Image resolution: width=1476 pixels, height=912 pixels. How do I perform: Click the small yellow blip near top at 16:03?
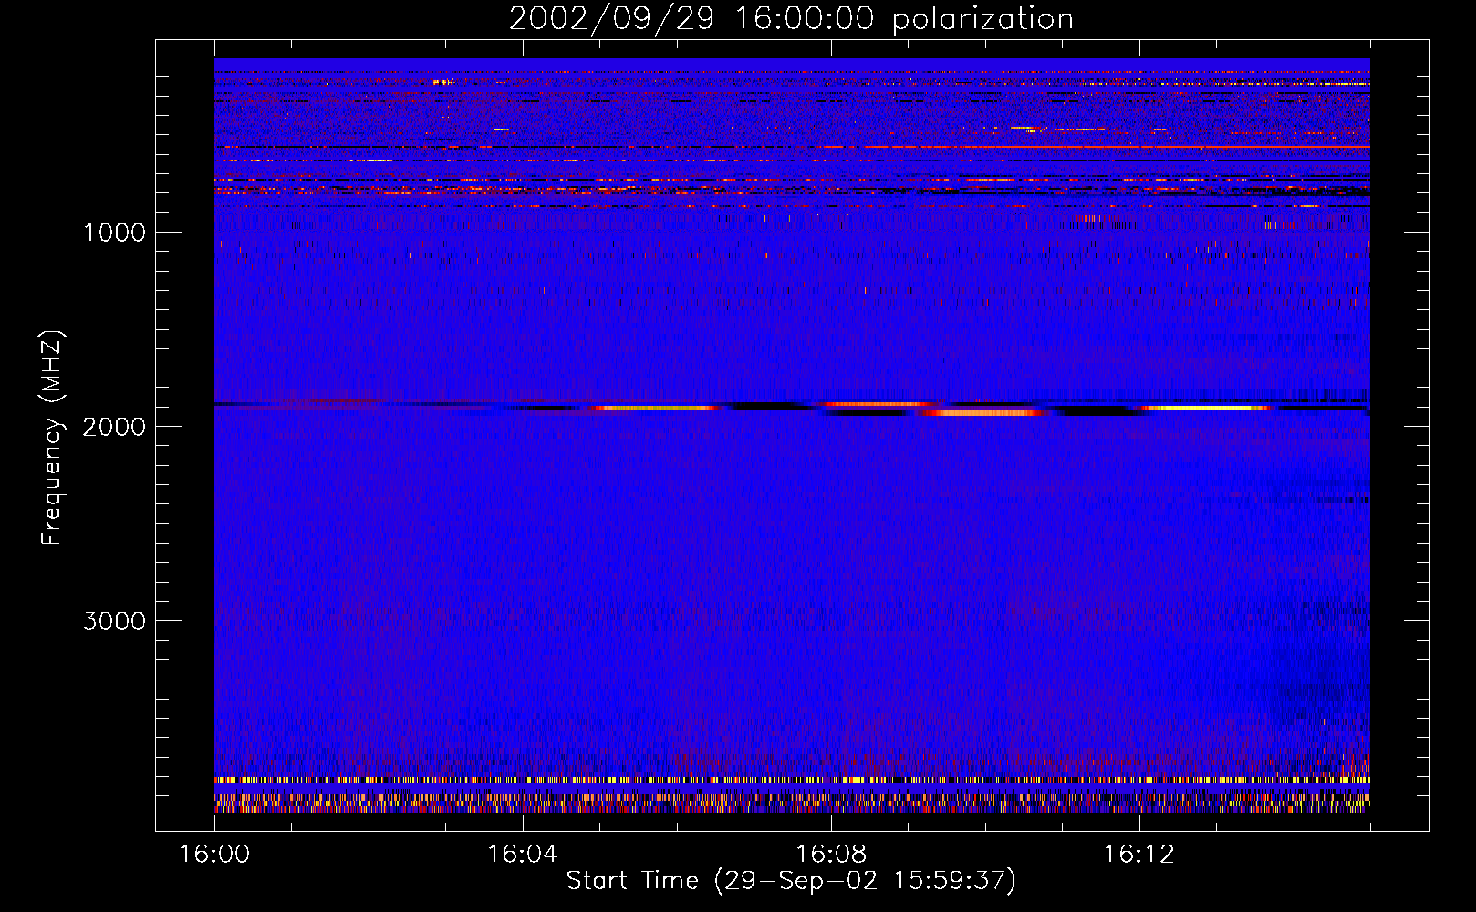pos(442,82)
